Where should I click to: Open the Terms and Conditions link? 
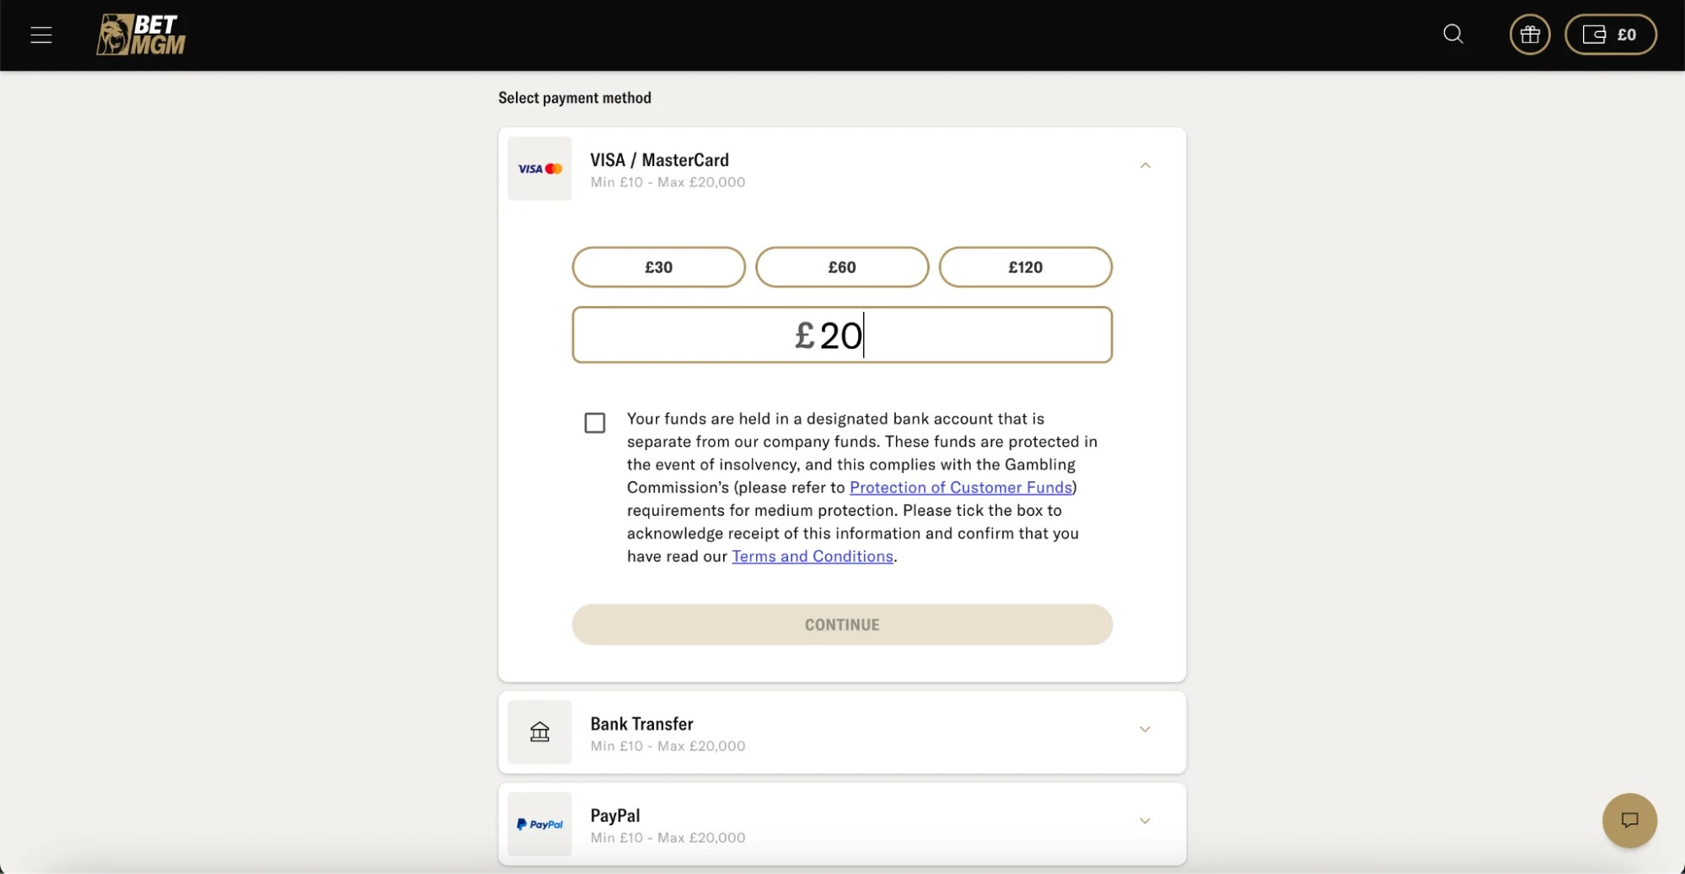[812, 556]
